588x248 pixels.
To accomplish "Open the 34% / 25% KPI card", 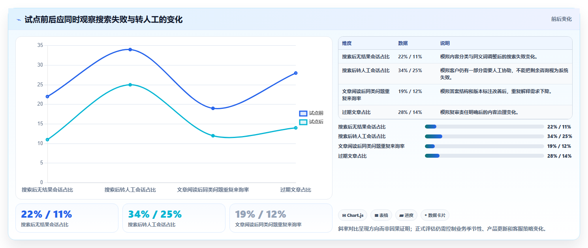I will 174,218.
